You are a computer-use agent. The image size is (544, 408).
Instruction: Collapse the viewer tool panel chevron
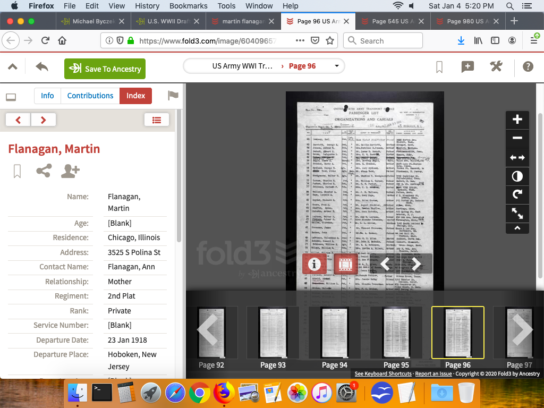(517, 228)
